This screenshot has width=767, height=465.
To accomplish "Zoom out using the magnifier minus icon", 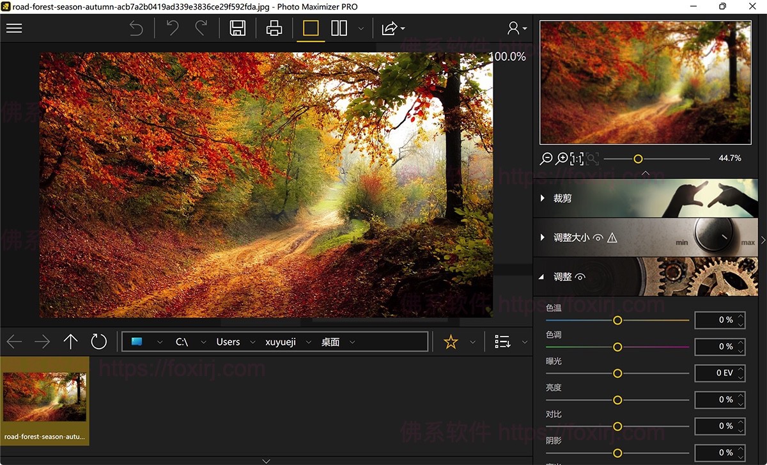I will (x=546, y=158).
